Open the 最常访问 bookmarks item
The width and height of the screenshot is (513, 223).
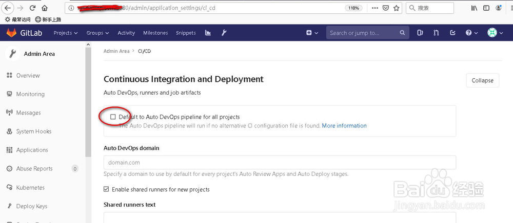tap(18, 19)
